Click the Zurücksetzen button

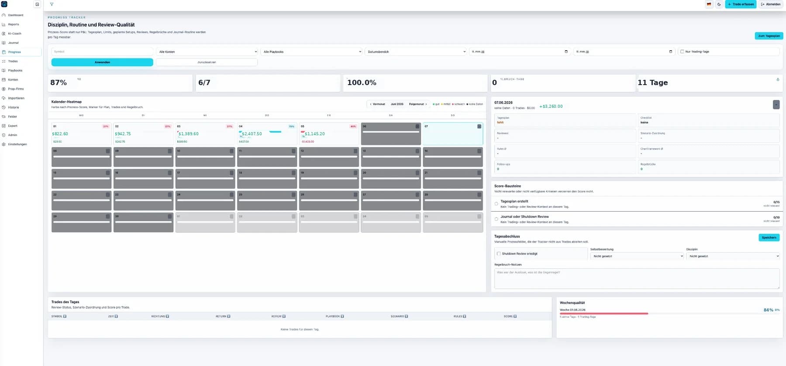[x=207, y=62]
